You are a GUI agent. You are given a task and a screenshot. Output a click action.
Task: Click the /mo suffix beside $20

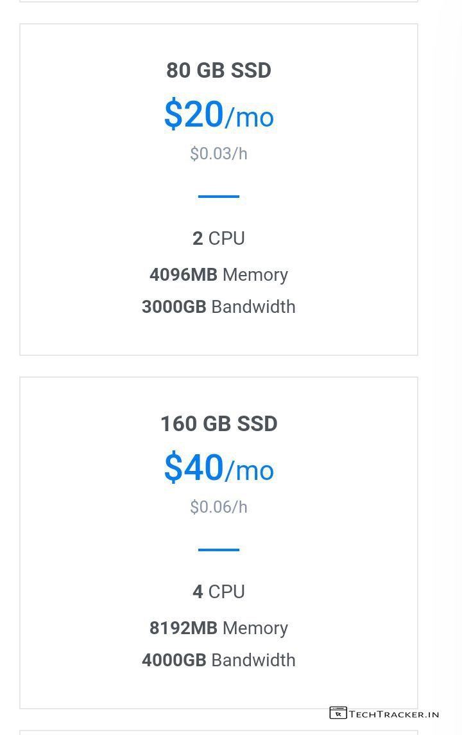coord(250,118)
